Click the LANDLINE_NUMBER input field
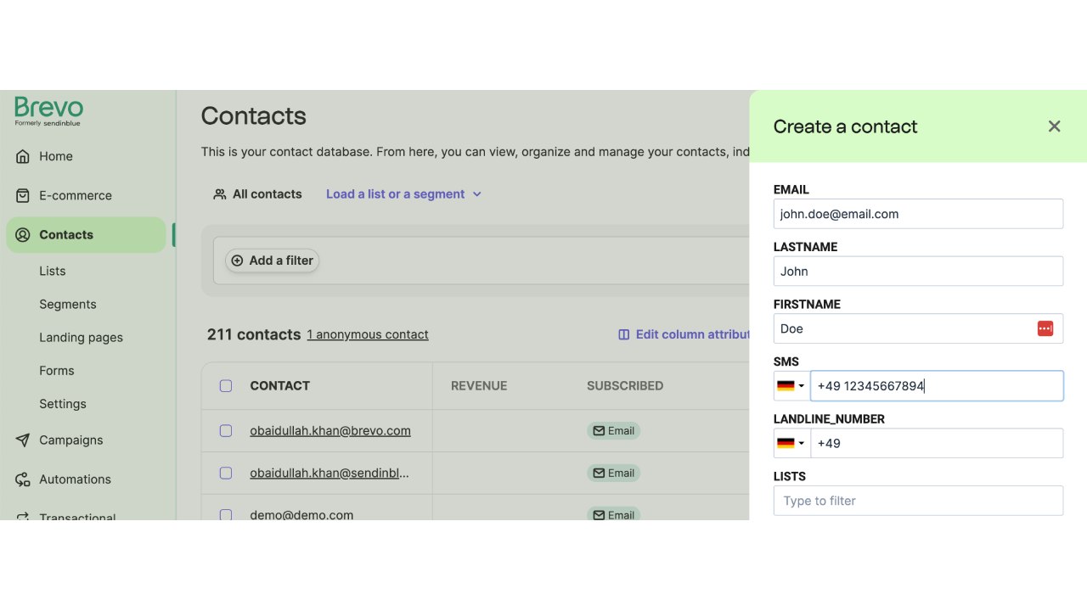1087x611 pixels. click(x=937, y=443)
